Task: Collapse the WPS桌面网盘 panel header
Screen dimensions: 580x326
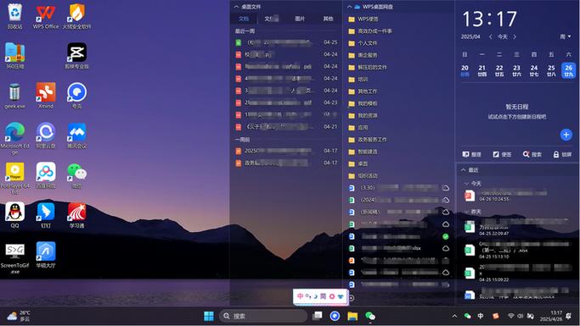Action: click(349, 7)
